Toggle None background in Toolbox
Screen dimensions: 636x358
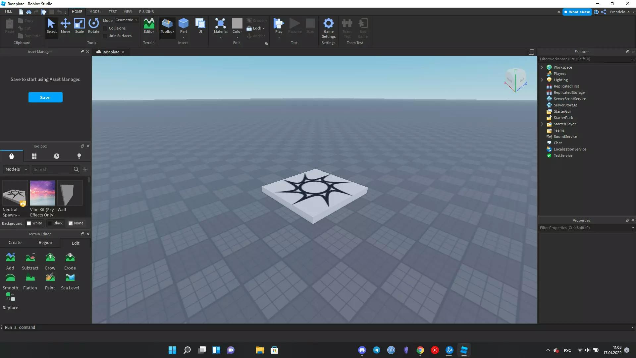coord(76,223)
